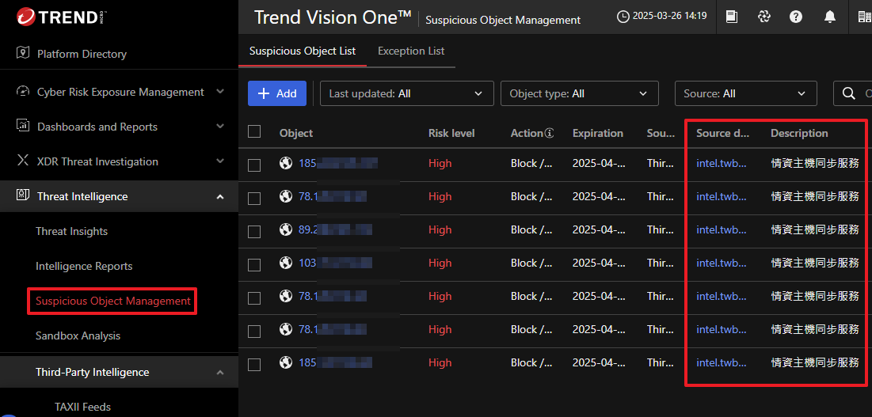This screenshot has height=417, width=872.
Task: Click the Platform Directory map icon
Action: click(23, 54)
